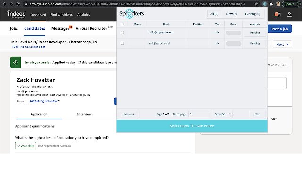Sort by the Score column header

233,24
